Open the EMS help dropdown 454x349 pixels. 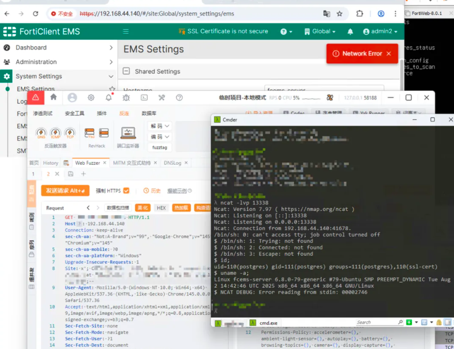click(286, 31)
